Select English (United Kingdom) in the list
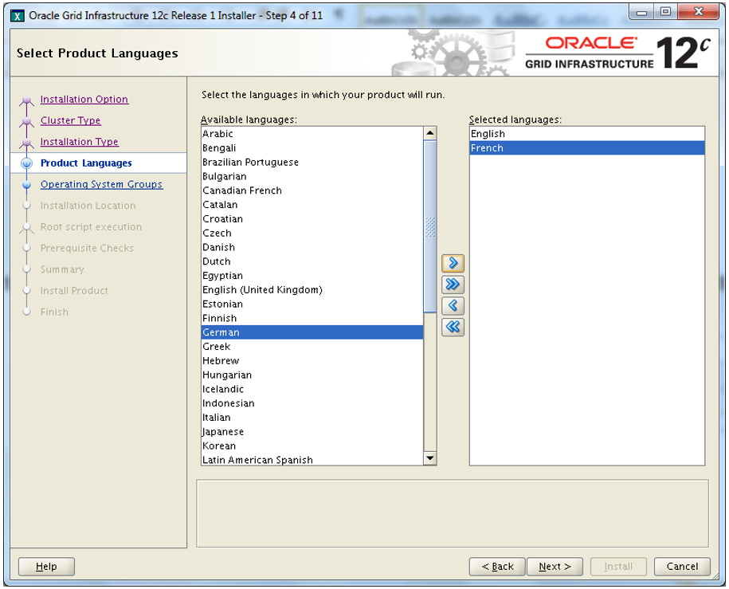Screen dimensions: 729x589 (x=312, y=290)
